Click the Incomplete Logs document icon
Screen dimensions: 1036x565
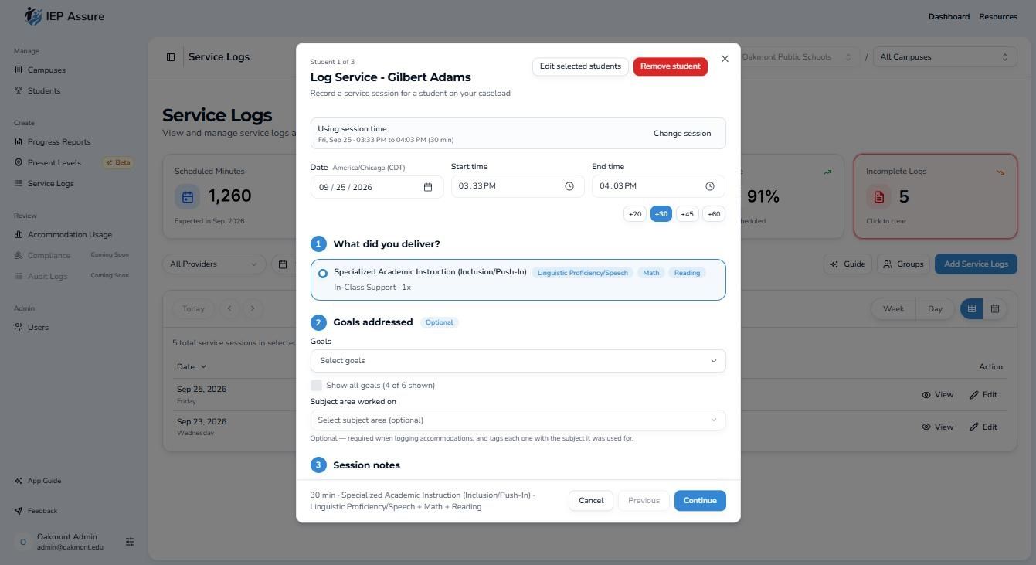(879, 197)
